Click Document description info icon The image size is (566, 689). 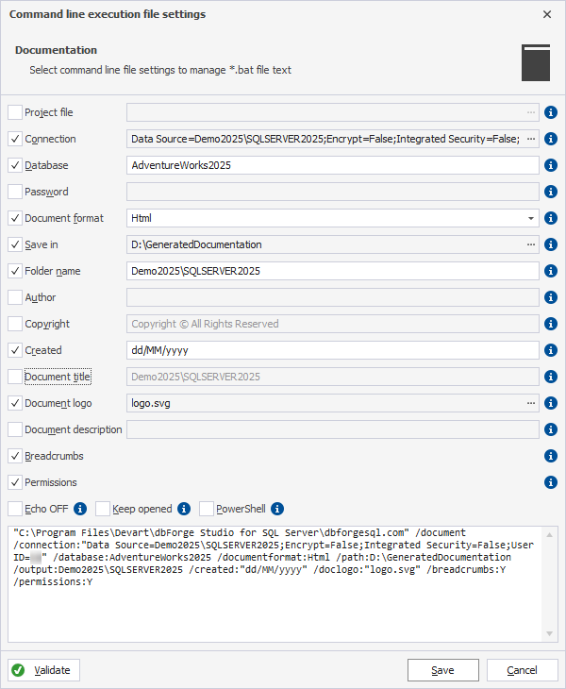[x=551, y=429]
